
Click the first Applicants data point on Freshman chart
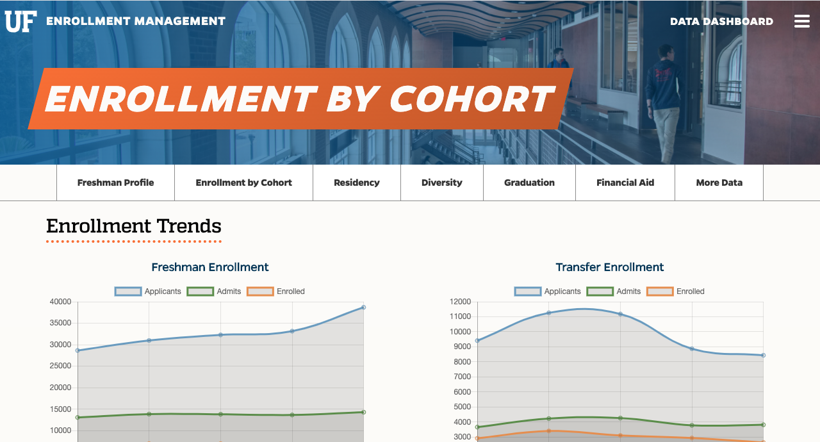78,350
